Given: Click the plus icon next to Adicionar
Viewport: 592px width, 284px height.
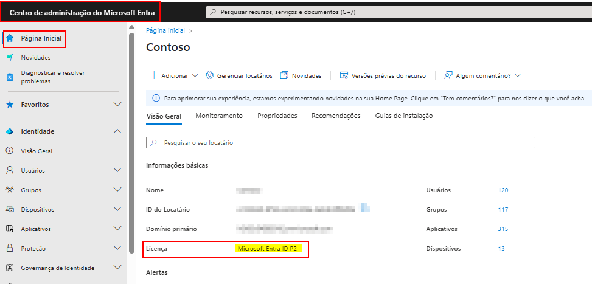Looking at the screenshot, I should [154, 75].
